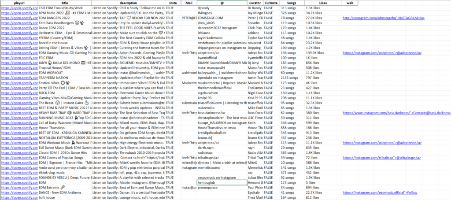Open adeptrecs link in EDM Gaming Music row
Image resolution: width=451 pixels, height=200 pixels.
pyautogui.click(x=382, y=53)
